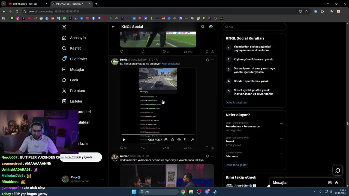Viewport: 349px width, 196px height.
Task: Open Fenerbahçe - Ferencvaros trend
Action: pos(243,127)
